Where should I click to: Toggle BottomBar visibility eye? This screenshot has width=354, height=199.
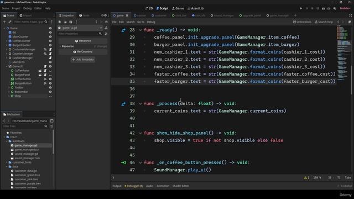[x=50, y=92]
